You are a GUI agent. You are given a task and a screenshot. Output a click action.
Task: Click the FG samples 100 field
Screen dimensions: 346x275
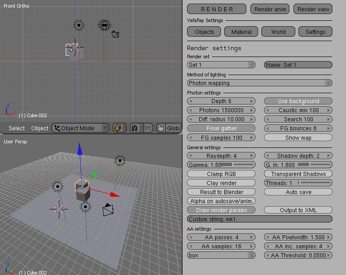[x=221, y=137]
